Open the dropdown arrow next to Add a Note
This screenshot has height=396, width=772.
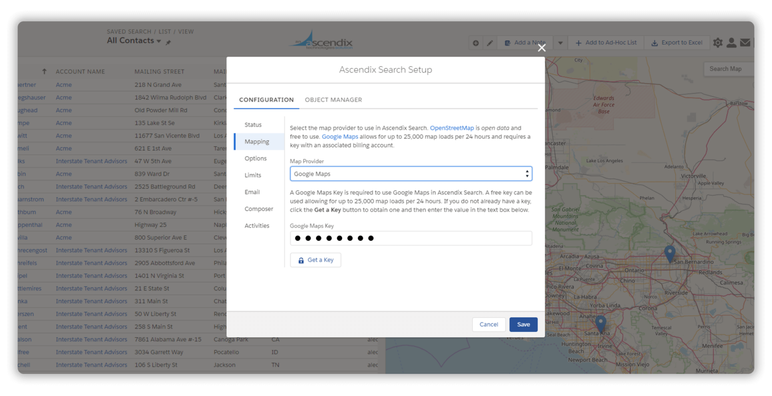[x=560, y=43]
